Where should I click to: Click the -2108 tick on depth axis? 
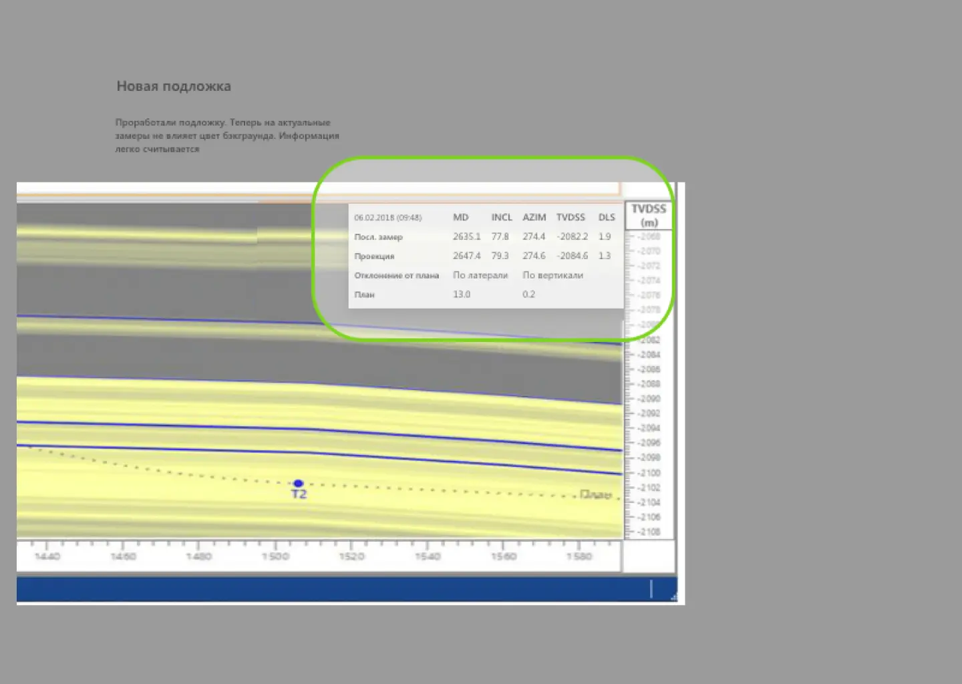[649, 532]
